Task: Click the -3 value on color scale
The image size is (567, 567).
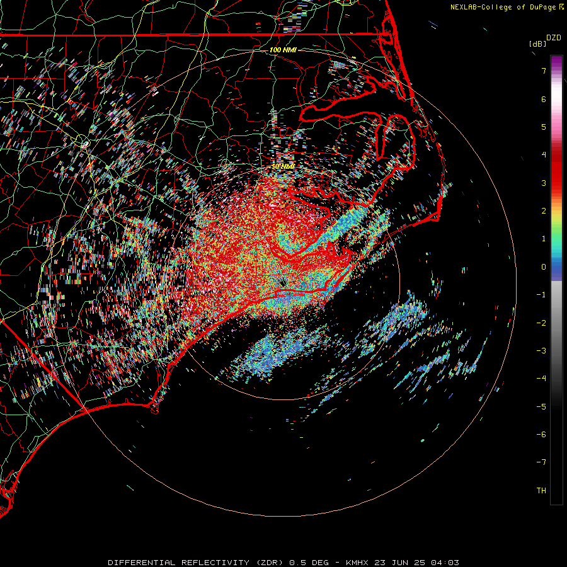Action: [x=541, y=351]
